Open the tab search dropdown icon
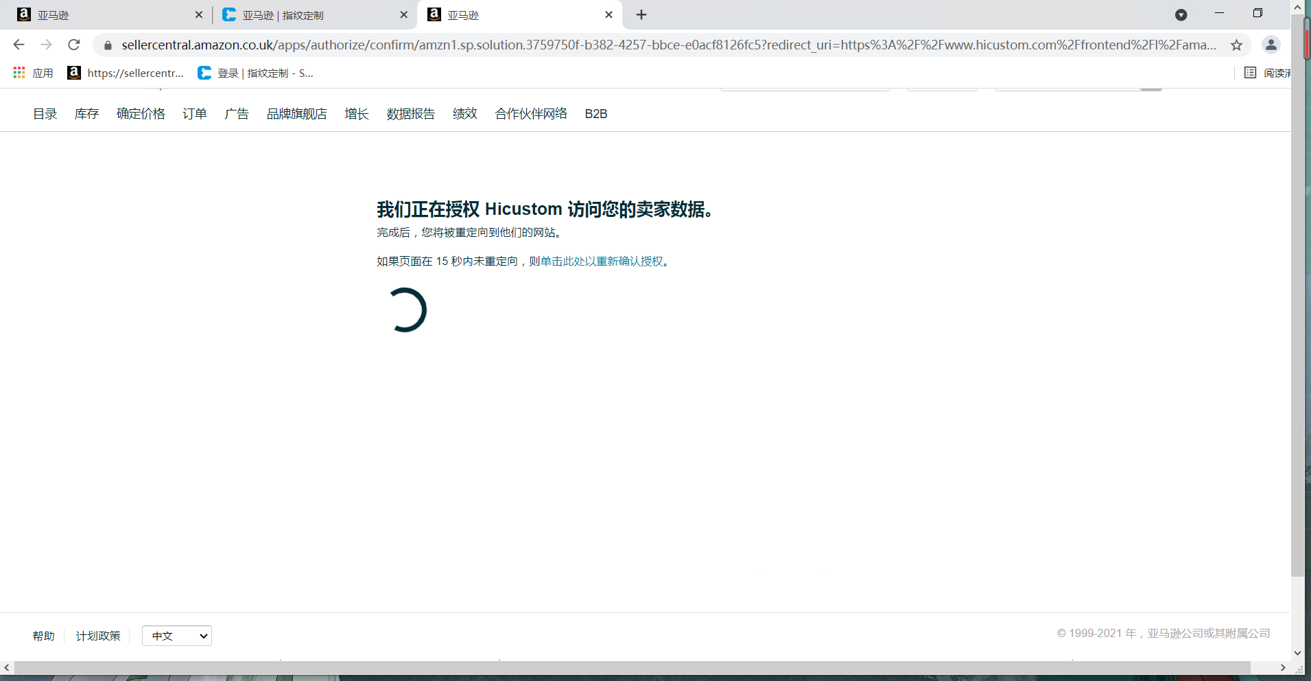 point(1181,15)
